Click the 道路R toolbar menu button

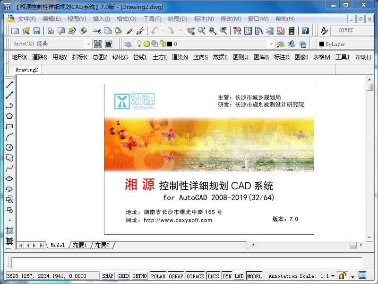(40, 57)
